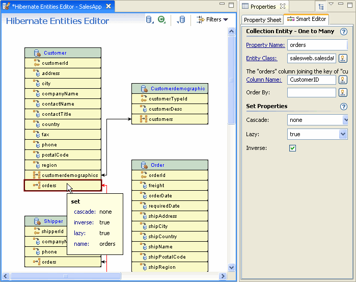Activate the Hibernate Entities Editor - SalesApp tab
Screen dimensions: 356x282
pyautogui.click(x=57, y=6)
